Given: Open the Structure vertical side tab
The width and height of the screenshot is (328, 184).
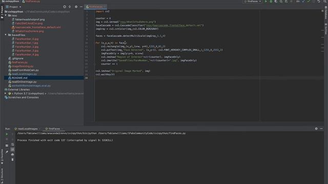Looking at the screenshot, I should tap(2, 175).
